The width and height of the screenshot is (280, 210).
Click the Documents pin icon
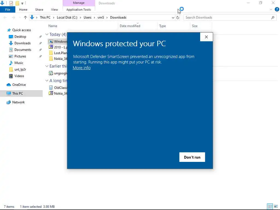pos(40,50)
